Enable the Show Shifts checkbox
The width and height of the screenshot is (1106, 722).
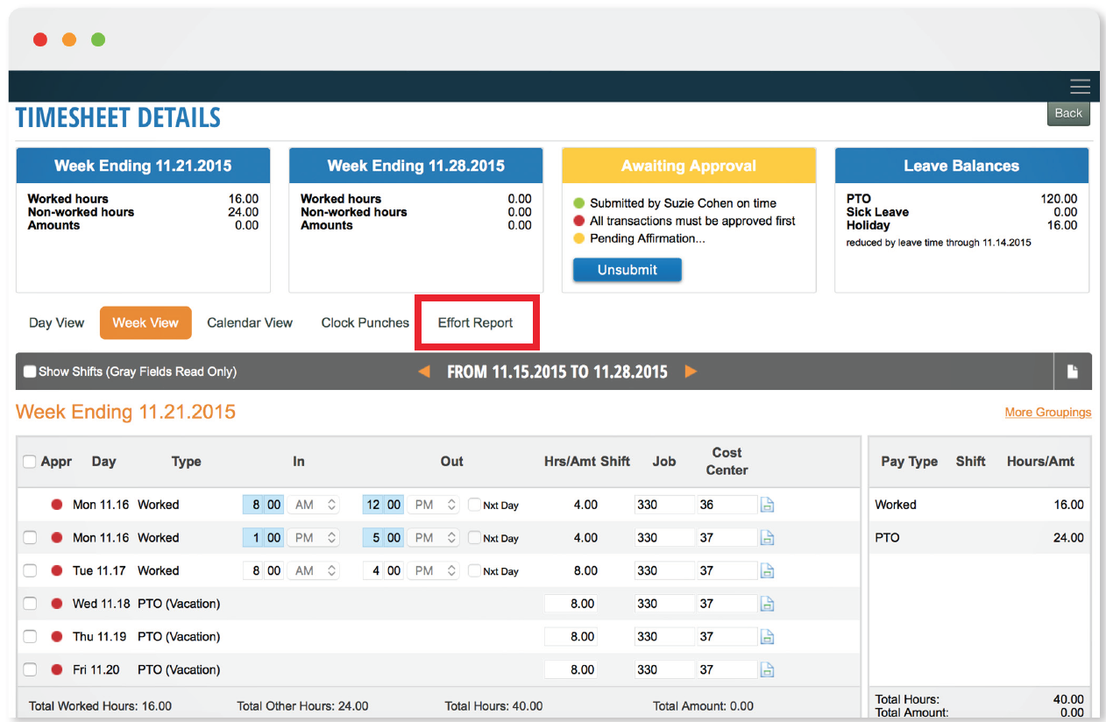29,371
